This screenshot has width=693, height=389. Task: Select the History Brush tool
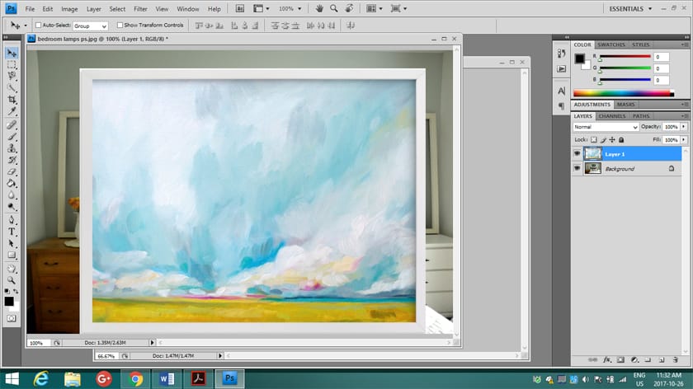click(x=12, y=160)
